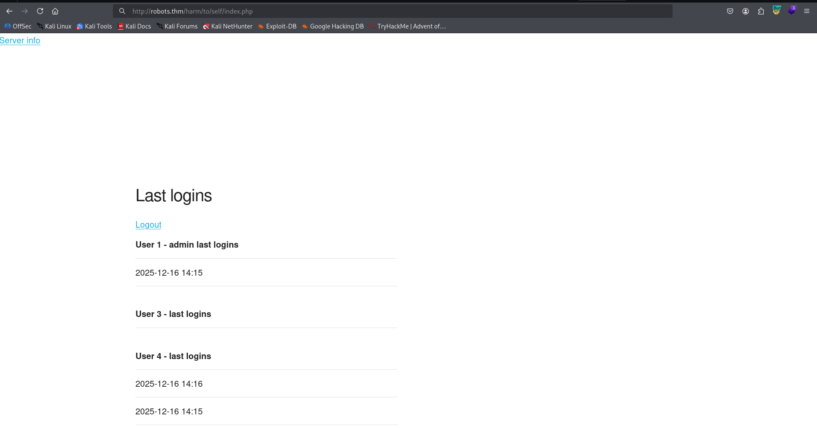Open the Kali NetHunter bookmark
Screen dimensions: 817x428
point(228,26)
